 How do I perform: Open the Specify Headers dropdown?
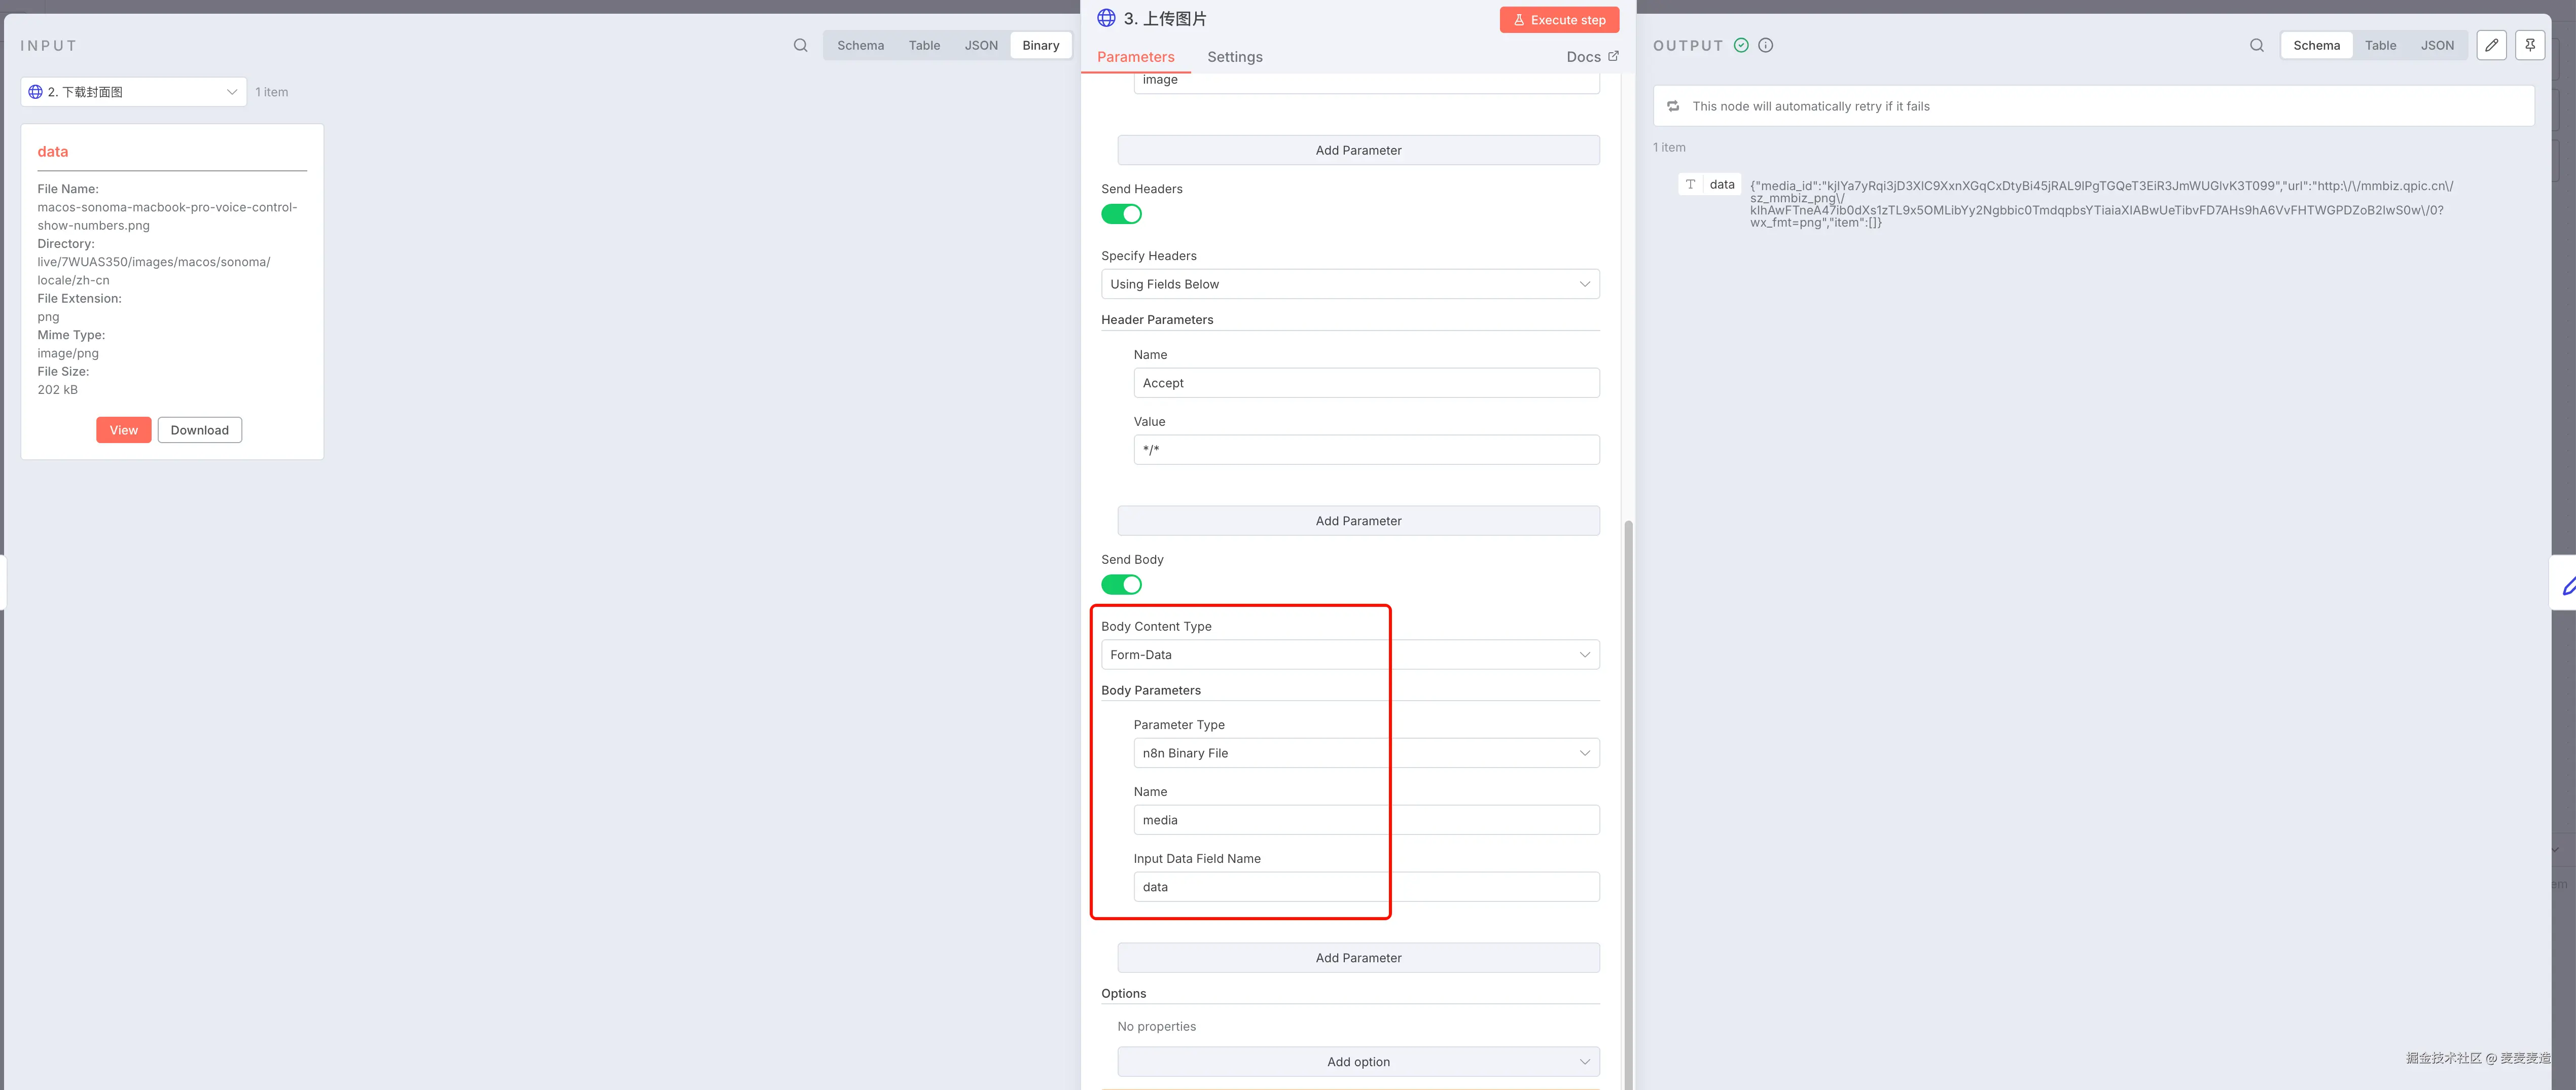1349,284
